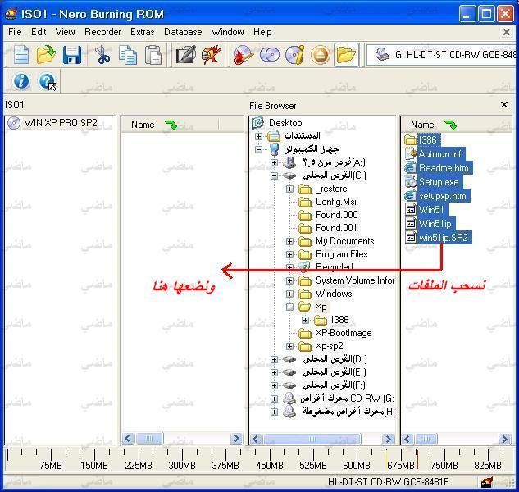Open compilation properties pencil icon
The image size is (519, 492).
tap(185, 55)
